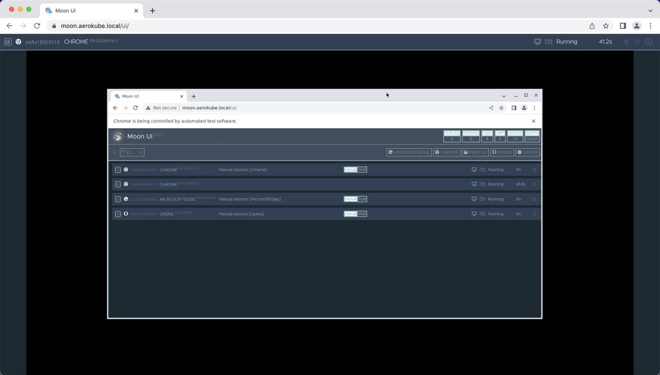Click the nested browser bookmark star
Image resolution: width=660 pixels, height=375 pixels.
click(x=501, y=108)
